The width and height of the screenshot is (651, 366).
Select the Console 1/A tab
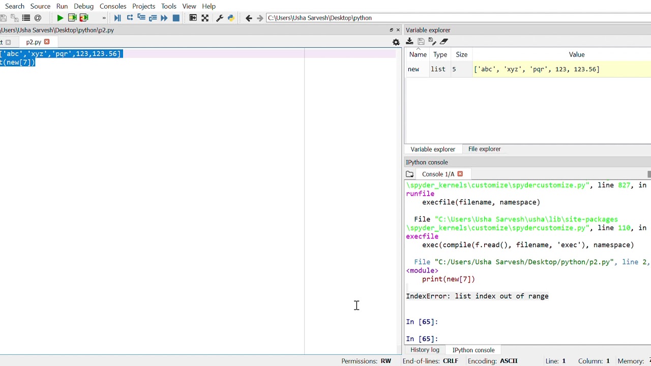point(438,174)
